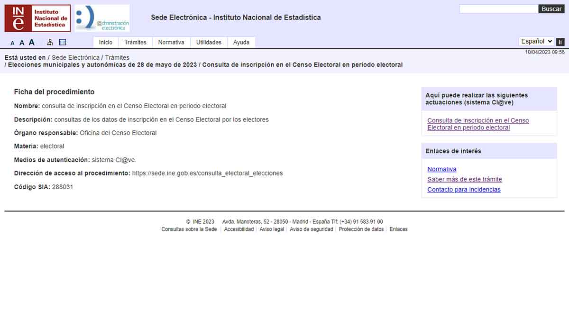Open the site map icon
This screenshot has width=569, height=320.
tap(50, 42)
